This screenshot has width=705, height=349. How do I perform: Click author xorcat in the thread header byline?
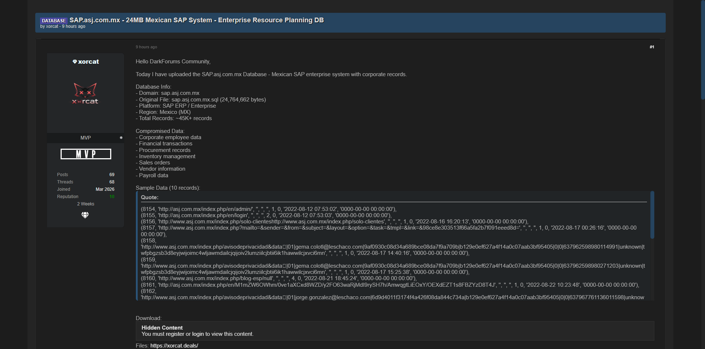pos(52,26)
